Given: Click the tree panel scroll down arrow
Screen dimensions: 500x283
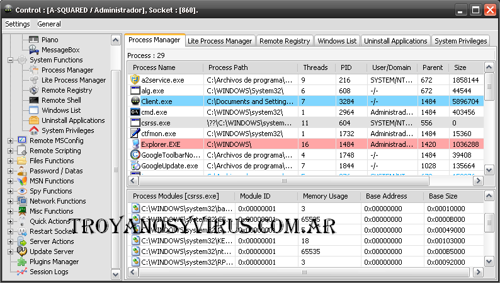Looking at the screenshot, I should pos(115,274).
